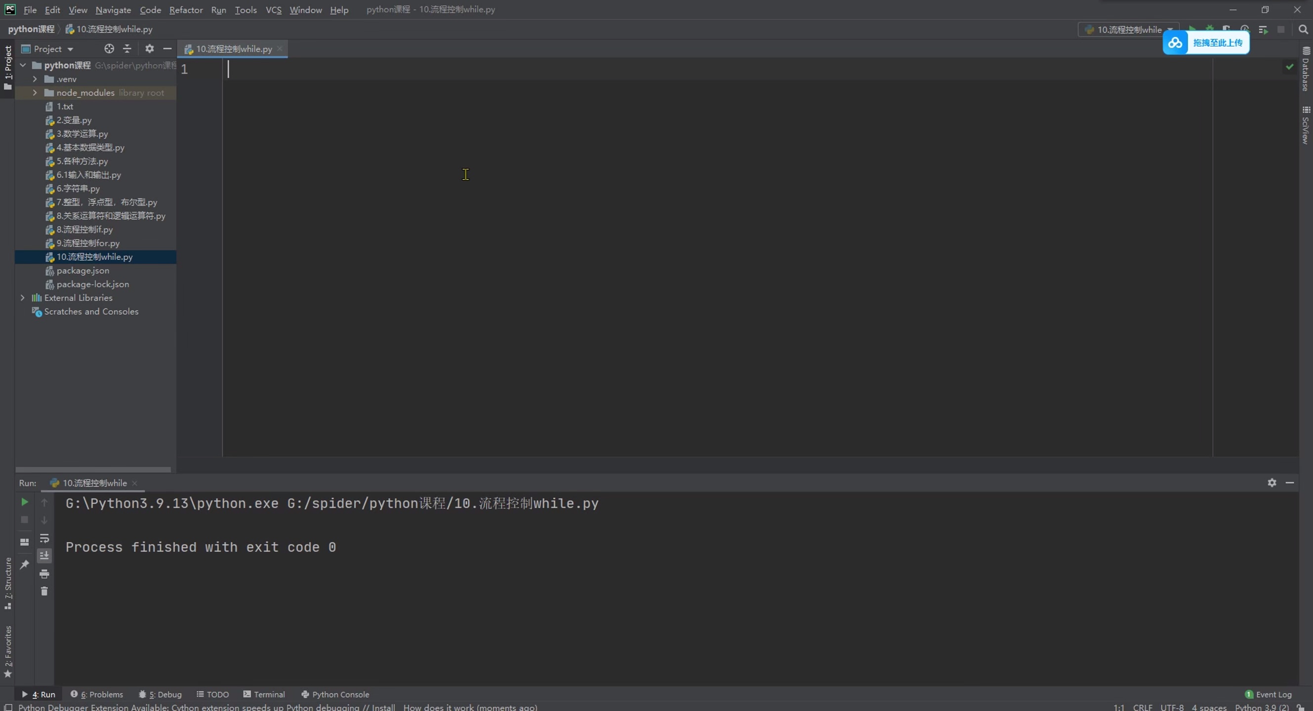
Task: Expand External Libraries tree node
Action: tap(22, 297)
